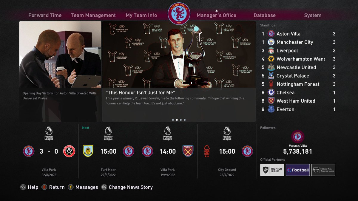Click Sheffield United crest in 3-0 result
This screenshot has width=358, height=201.
pos(69,151)
